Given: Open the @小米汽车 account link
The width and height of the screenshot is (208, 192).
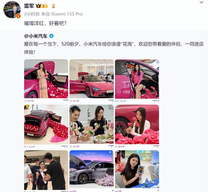Looking at the screenshot, I should coord(36,36).
